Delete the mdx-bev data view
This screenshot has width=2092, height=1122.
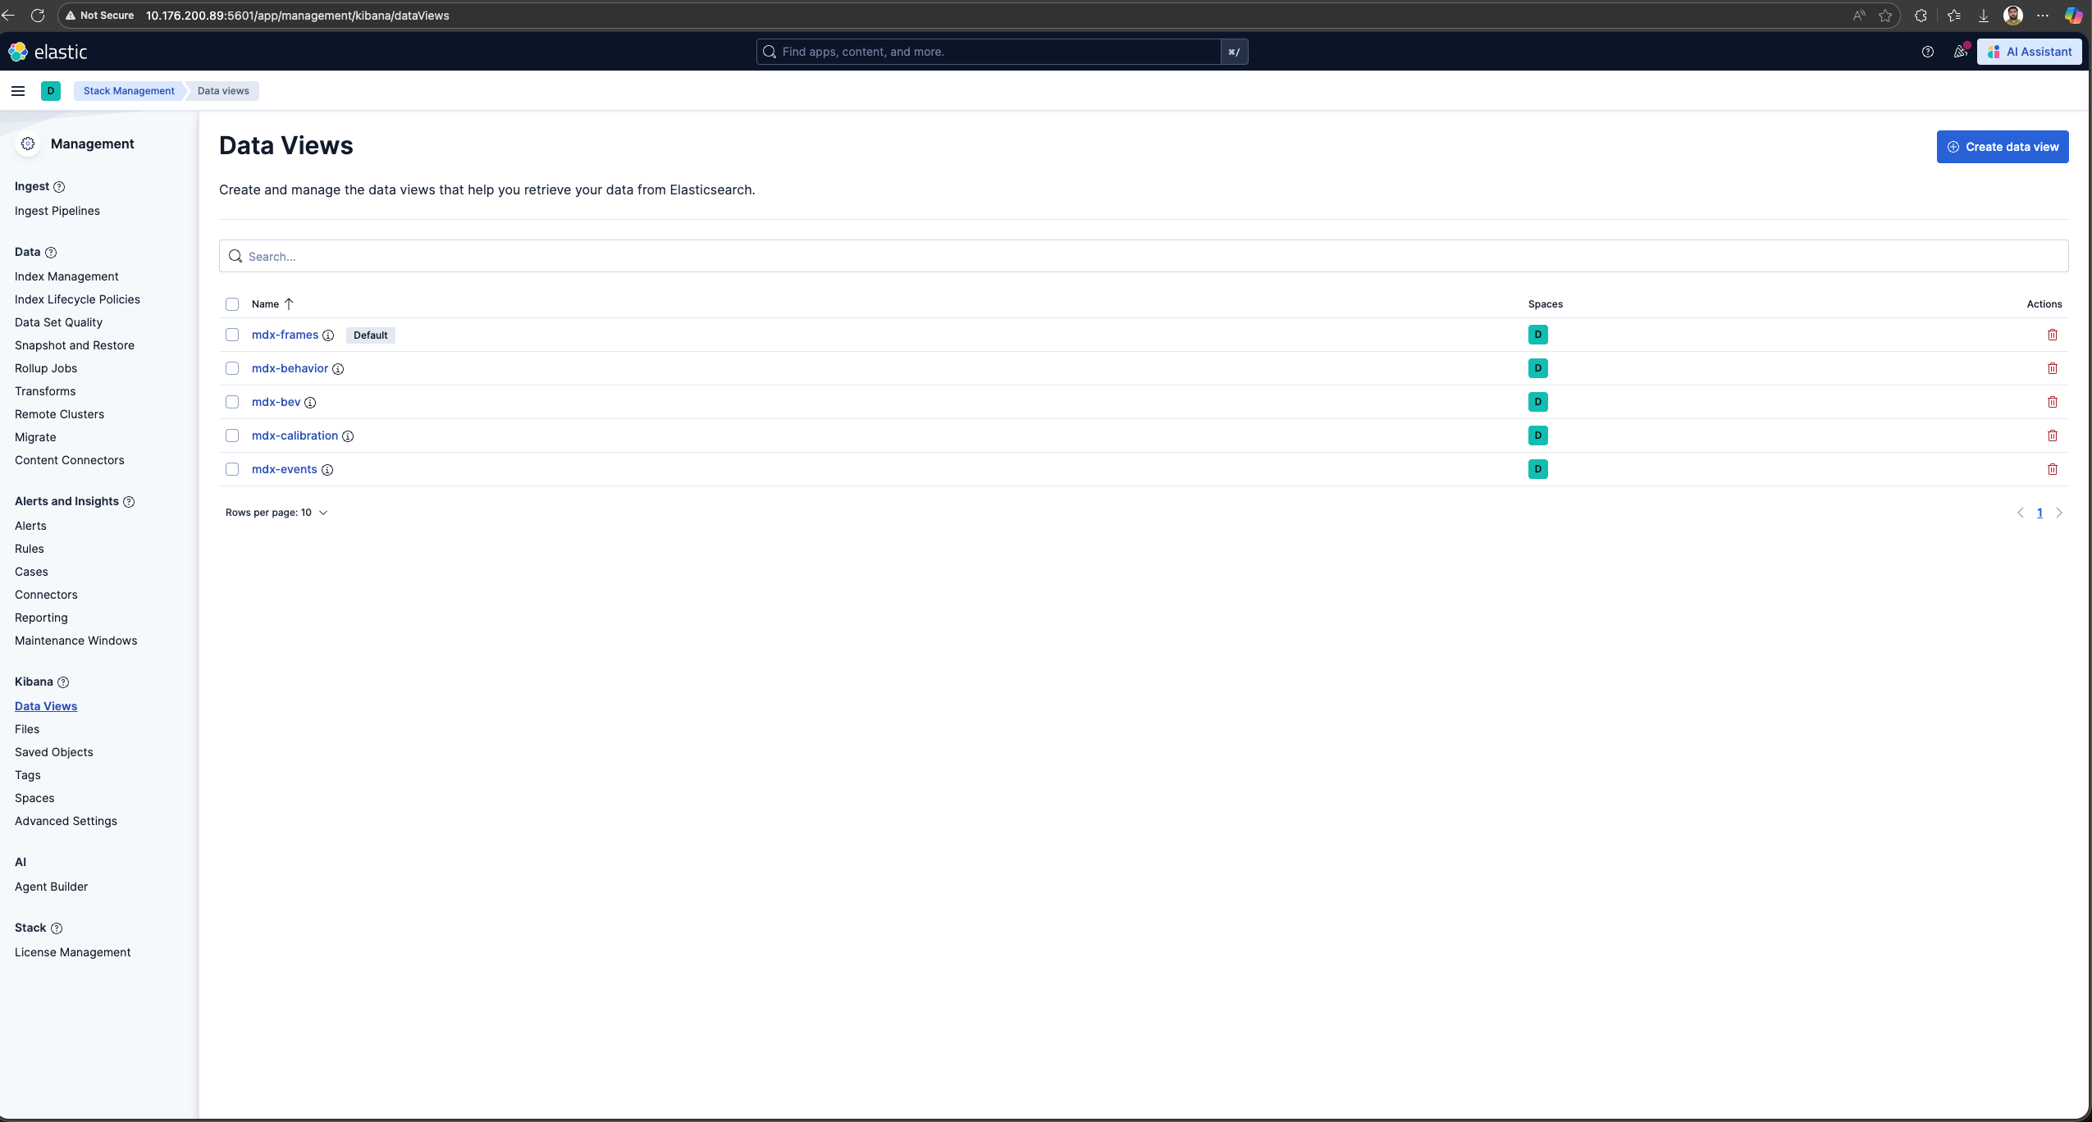coord(2053,402)
